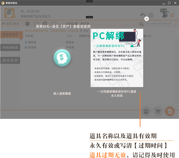Click the customer service headset icon

tap(143, 15)
